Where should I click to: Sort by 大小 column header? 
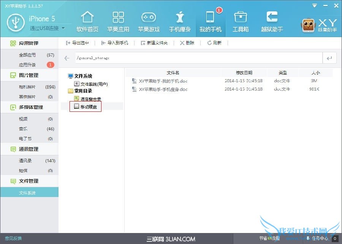[x=316, y=73]
